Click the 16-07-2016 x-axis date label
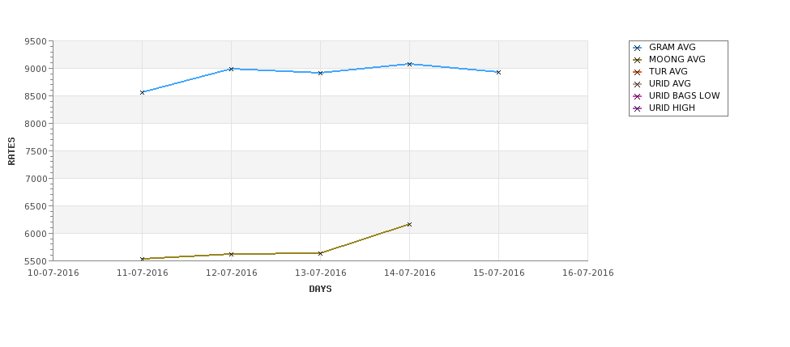 pyautogui.click(x=588, y=273)
